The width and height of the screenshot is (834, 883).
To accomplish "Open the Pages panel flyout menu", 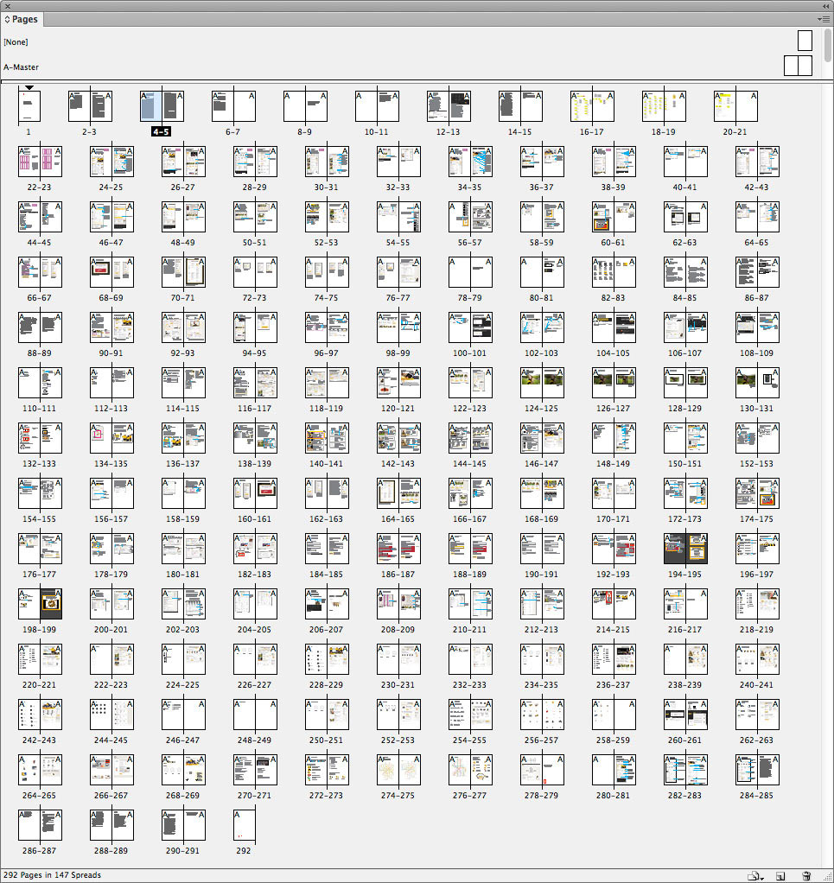I will [824, 19].
